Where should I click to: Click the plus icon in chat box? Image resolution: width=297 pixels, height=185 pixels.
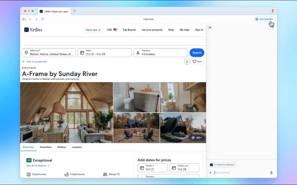pyautogui.click(x=210, y=172)
